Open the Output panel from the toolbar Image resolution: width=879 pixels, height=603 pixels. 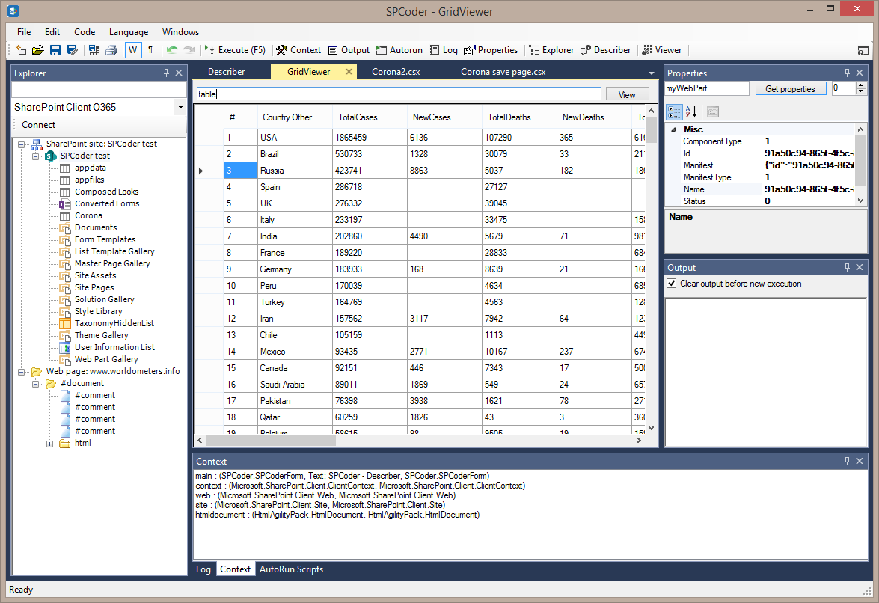[349, 50]
